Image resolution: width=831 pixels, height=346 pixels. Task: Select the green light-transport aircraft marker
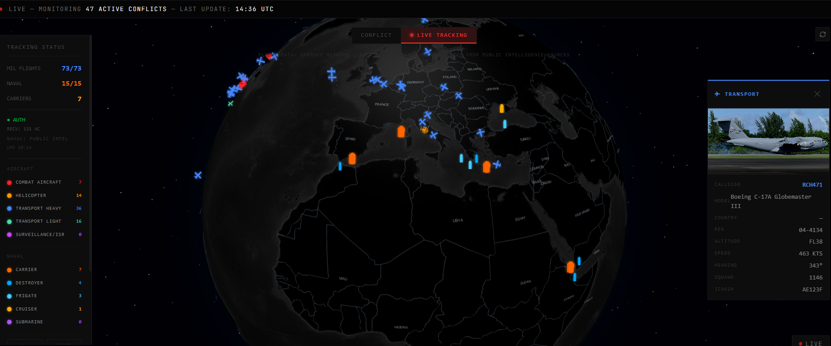coord(230,103)
